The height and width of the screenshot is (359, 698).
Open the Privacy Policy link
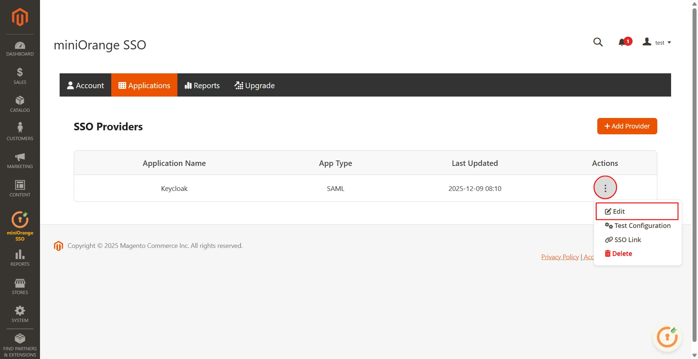pyautogui.click(x=560, y=257)
